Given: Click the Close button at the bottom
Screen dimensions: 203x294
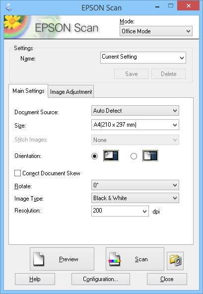Looking at the screenshot, I should [167, 279].
